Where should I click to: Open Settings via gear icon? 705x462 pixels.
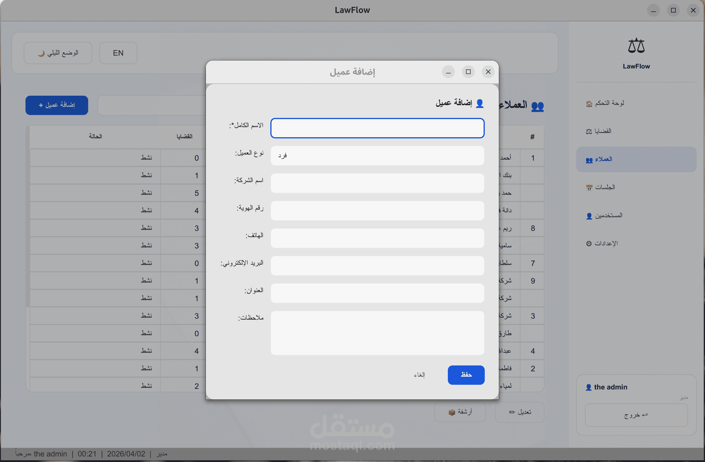[589, 243]
